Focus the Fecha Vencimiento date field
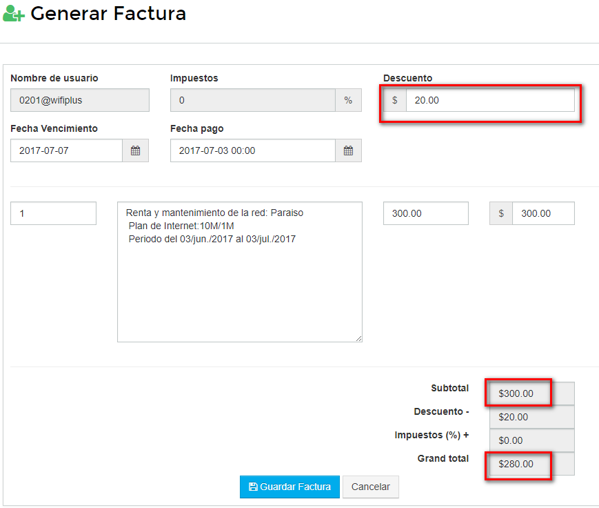This screenshot has height=508, width=599. point(66,150)
